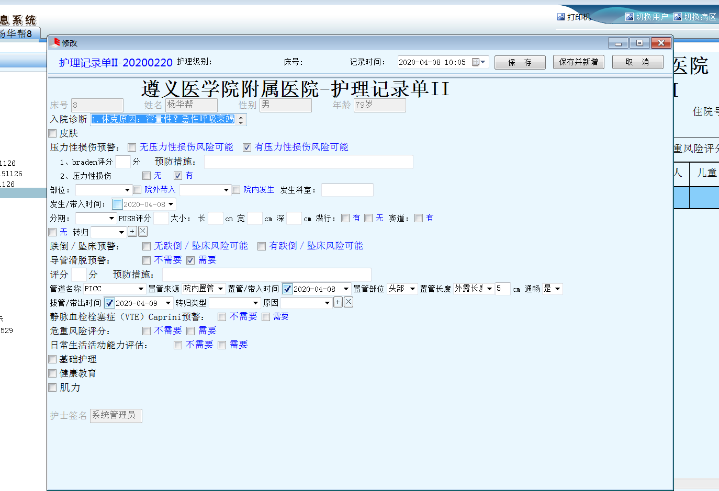Toggle checkbox in 置管/带入时间 date
Image resolution: width=719 pixels, height=491 pixels.
[x=287, y=289]
